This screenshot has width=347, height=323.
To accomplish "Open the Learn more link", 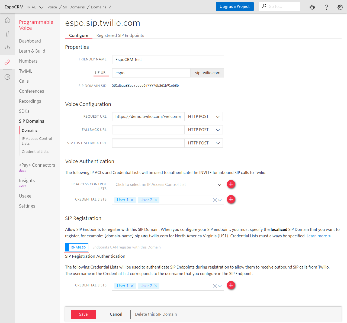I will click(317, 236).
